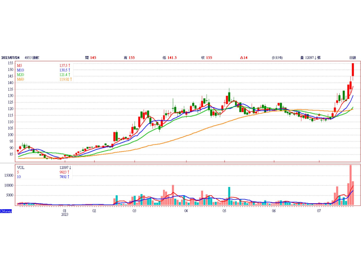Click the 9.93% percent change value
361x271 pixels.
click(x=277, y=58)
